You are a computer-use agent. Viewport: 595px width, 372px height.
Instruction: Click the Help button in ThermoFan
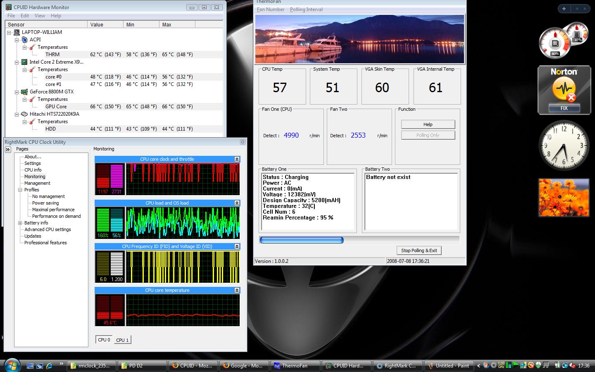point(428,124)
